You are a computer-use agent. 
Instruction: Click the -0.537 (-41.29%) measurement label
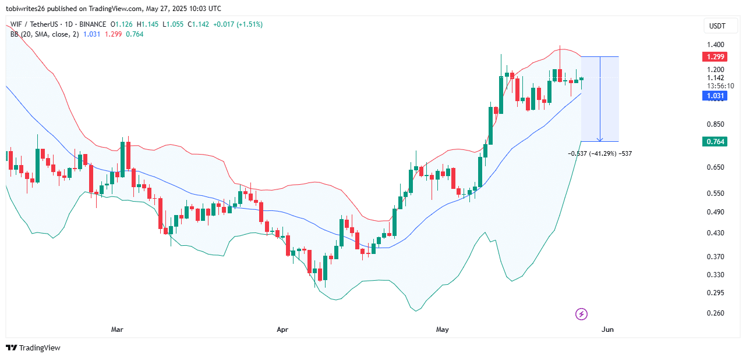pyautogui.click(x=599, y=154)
